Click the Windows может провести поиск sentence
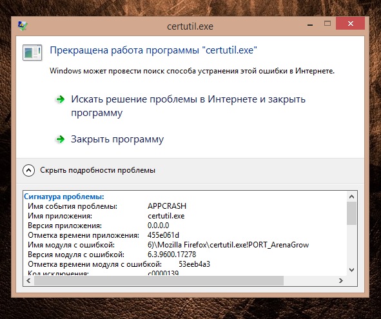This screenshot has width=381, height=319. [192, 71]
